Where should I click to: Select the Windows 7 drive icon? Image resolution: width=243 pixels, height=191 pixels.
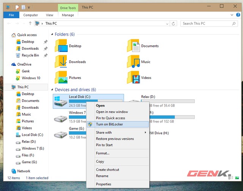coord(61,119)
